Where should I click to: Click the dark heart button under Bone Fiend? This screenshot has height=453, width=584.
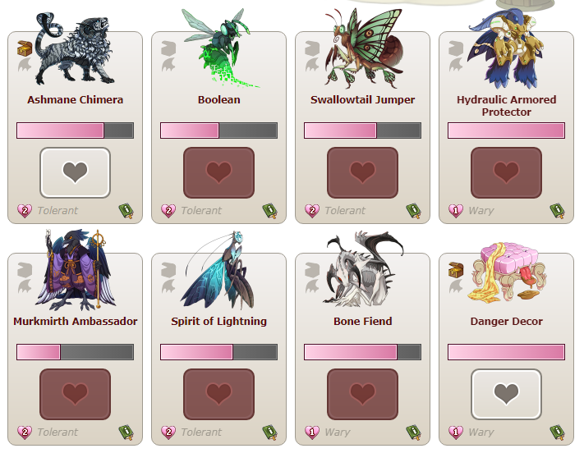363,394
